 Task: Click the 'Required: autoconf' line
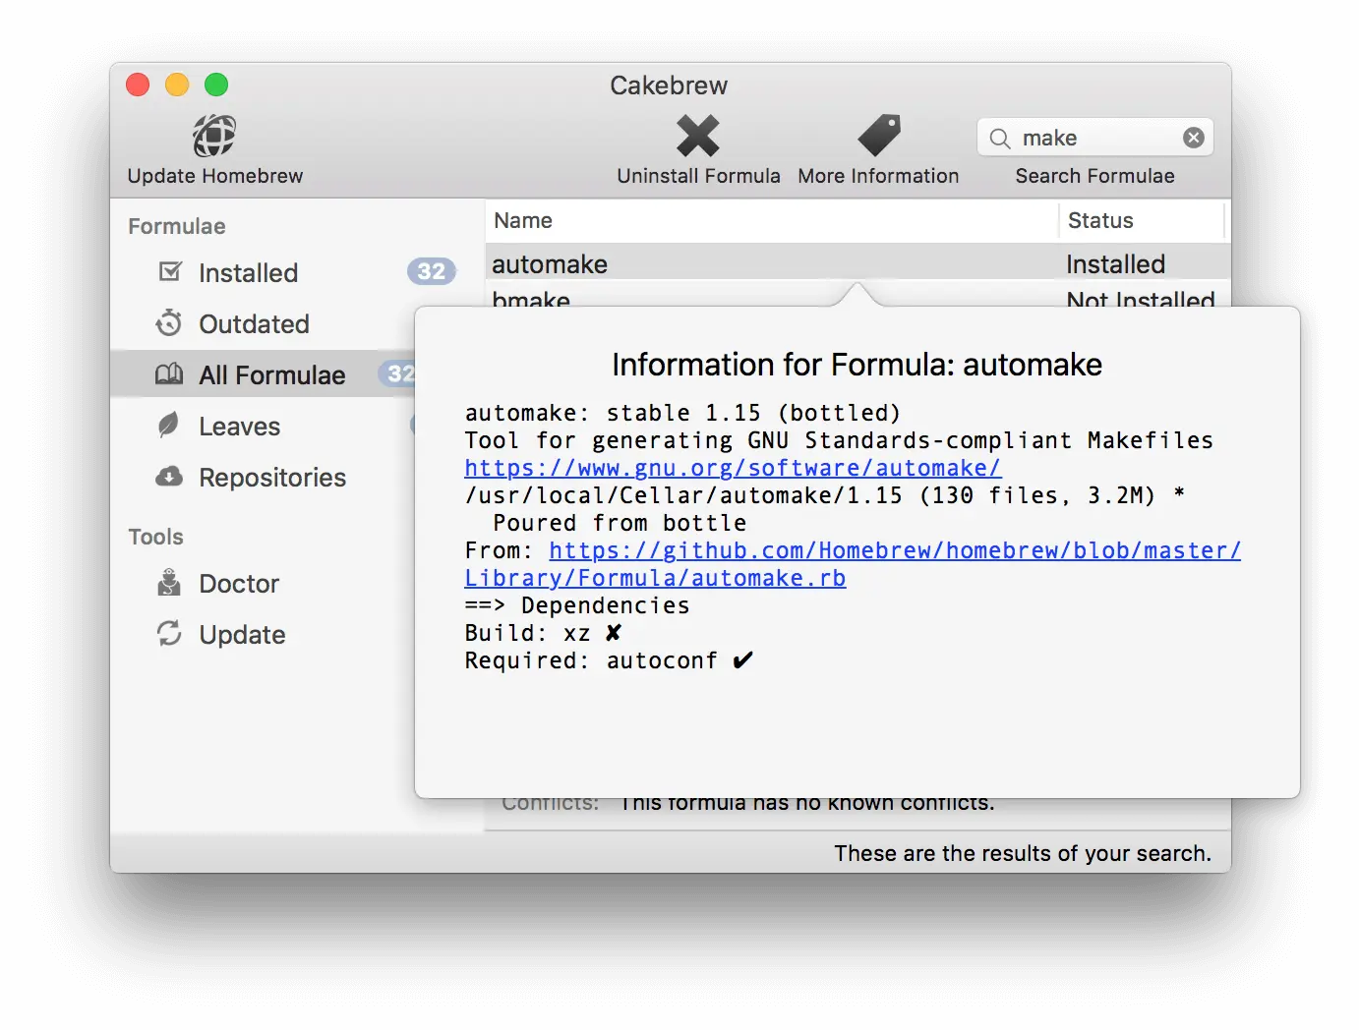point(609,660)
